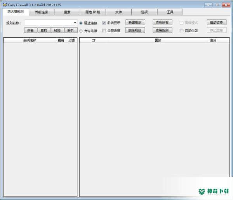This screenshot has width=233, height=200.
Task: Open the 工具 tab
Action: pos(170,12)
